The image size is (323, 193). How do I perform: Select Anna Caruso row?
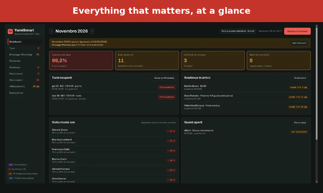click(114, 180)
